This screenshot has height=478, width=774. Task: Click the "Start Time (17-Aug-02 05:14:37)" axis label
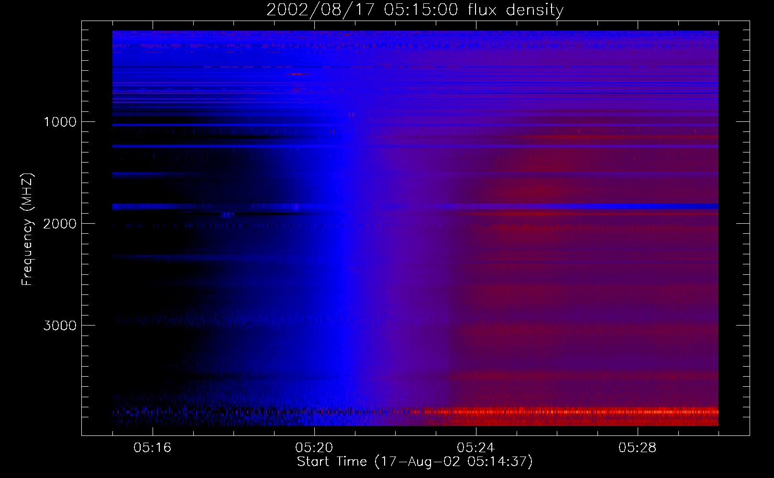pyautogui.click(x=415, y=462)
